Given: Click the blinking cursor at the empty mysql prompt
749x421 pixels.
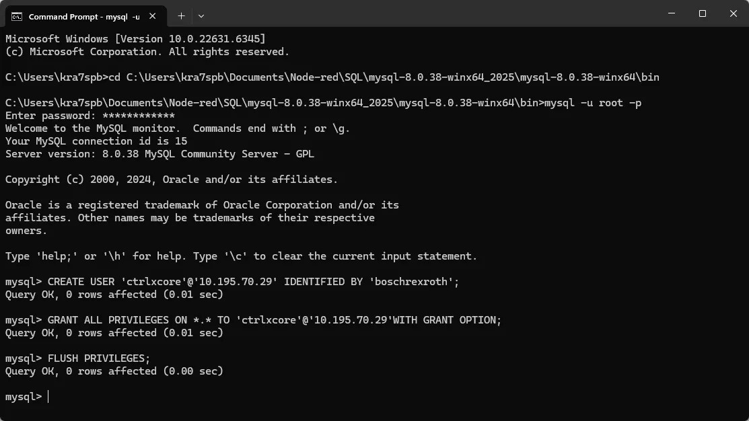Looking at the screenshot, I should coord(48,397).
